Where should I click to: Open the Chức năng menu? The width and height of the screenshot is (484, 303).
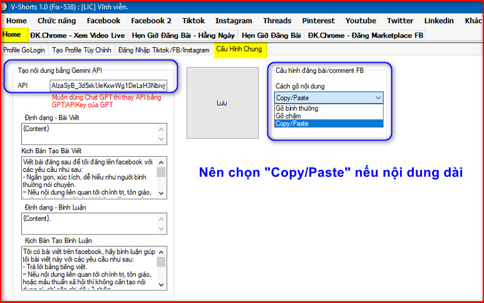[x=56, y=21]
